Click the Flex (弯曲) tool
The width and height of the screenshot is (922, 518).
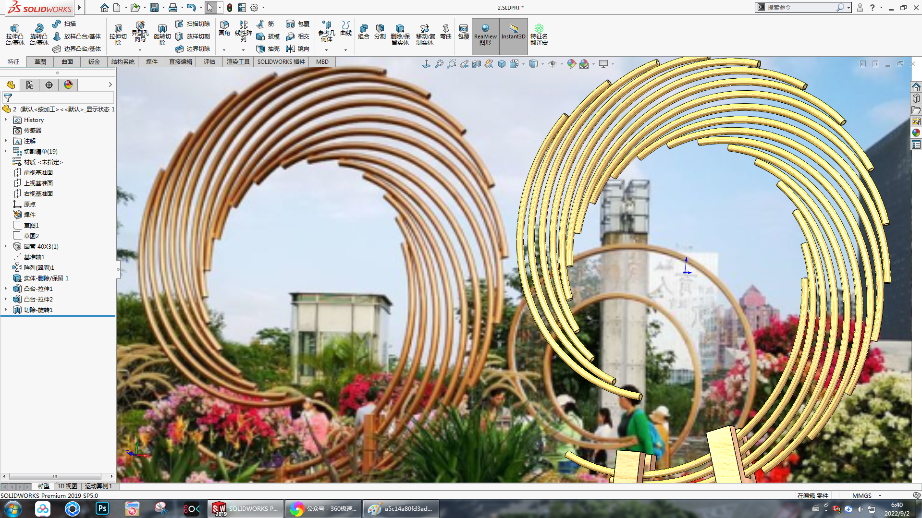446,32
